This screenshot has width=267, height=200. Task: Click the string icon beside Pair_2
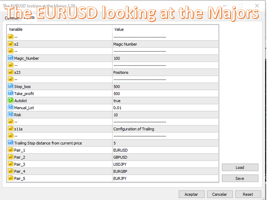10,157
